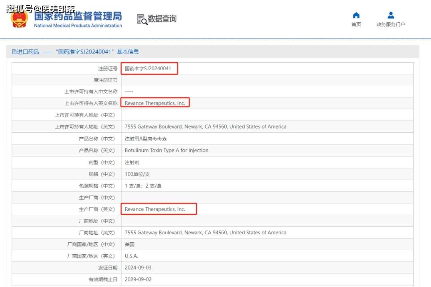The image size is (431, 287).
Task: Click the 包装规格（中文） label
Action: 97,186
